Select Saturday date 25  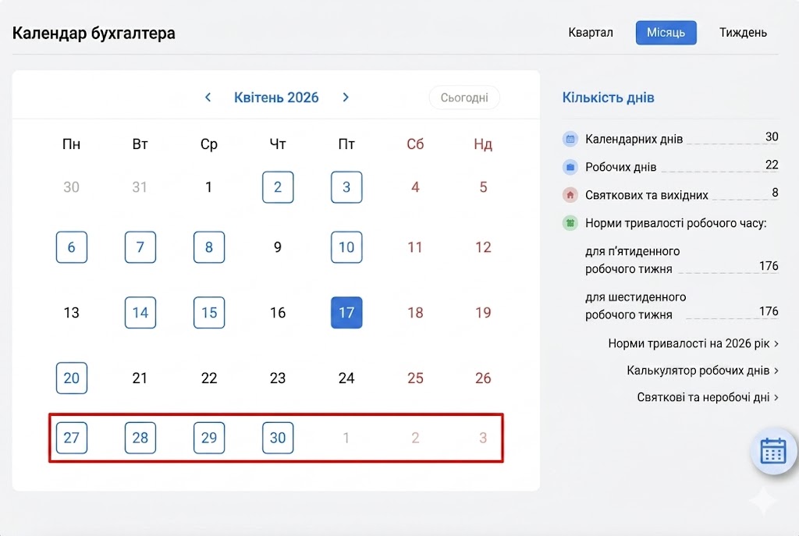pyautogui.click(x=415, y=378)
